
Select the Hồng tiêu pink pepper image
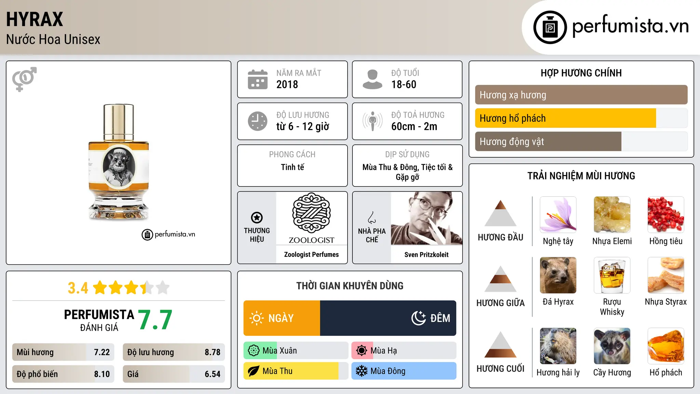click(x=666, y=215)
